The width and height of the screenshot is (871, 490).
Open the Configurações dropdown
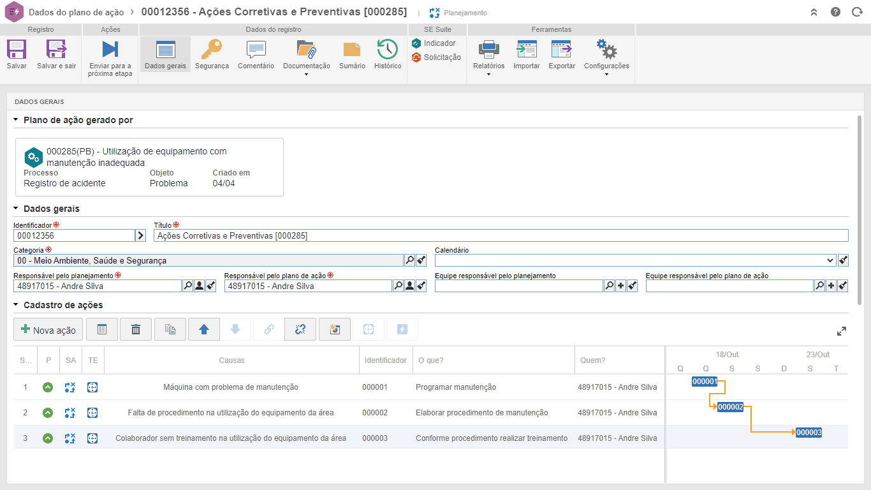pos(606,74)
